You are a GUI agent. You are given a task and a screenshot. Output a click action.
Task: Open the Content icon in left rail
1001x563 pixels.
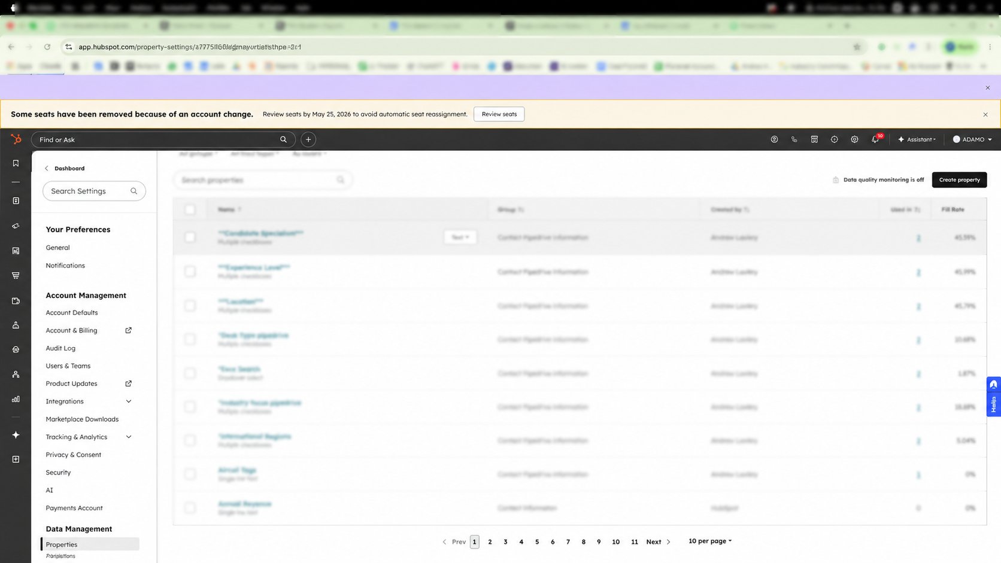tap(16, 251)
